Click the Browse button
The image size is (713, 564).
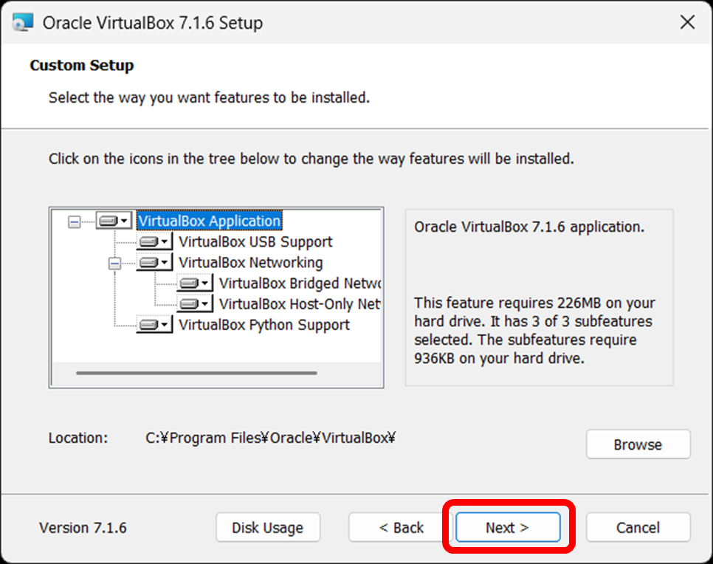pos(638,444)
